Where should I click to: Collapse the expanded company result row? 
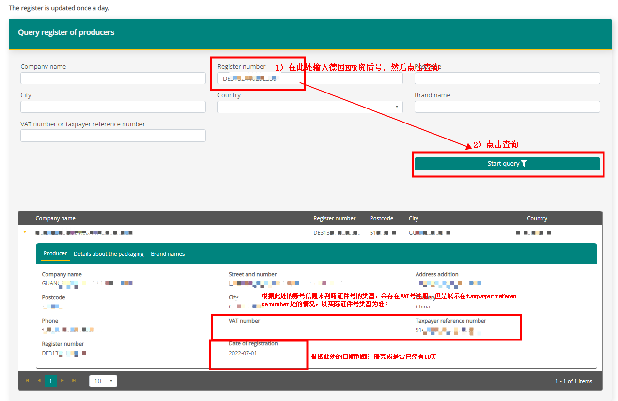tap(25, 232)
